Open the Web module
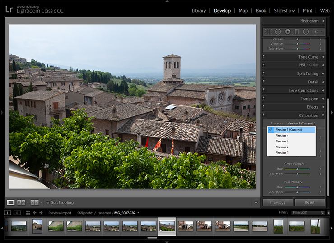 point(325,11)
